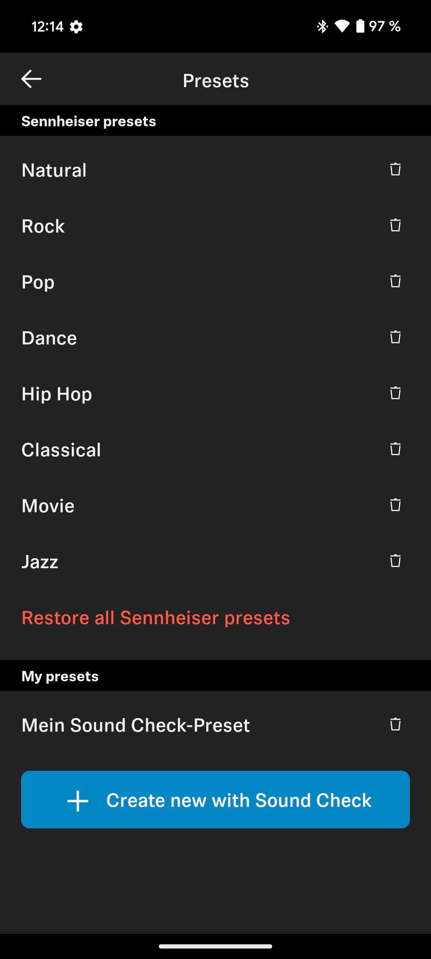
Task: Select the Classical preset
Action: (x=61, y=450)
